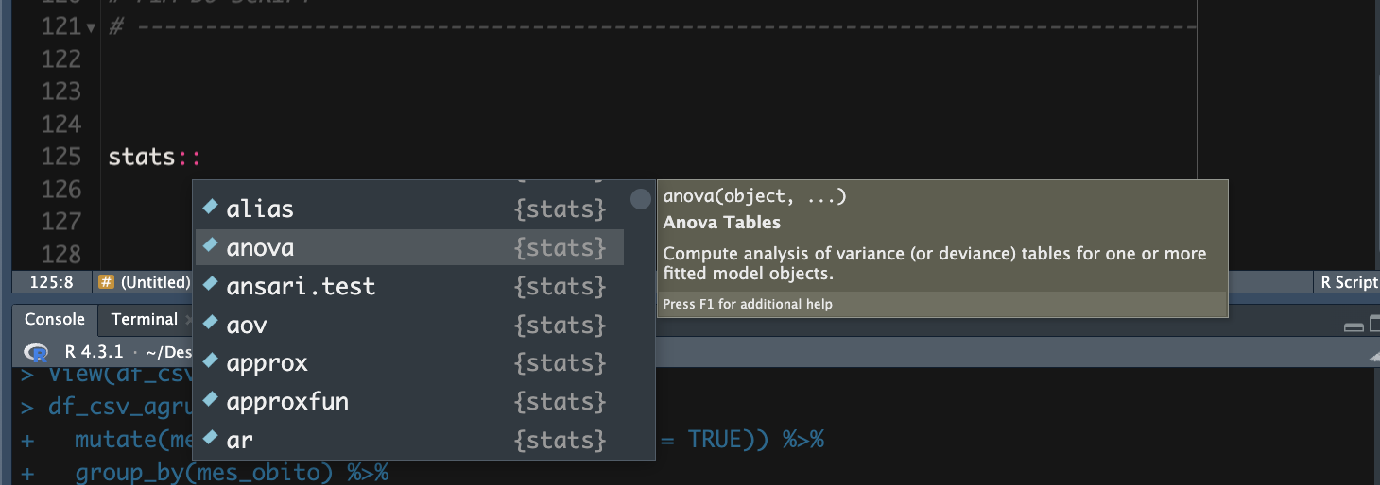Screen dimensions: 1380x485
Task: Switch to the Console tab
Action: [54, 319]
